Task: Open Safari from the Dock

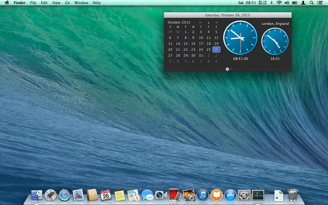Action: (64, 195)
